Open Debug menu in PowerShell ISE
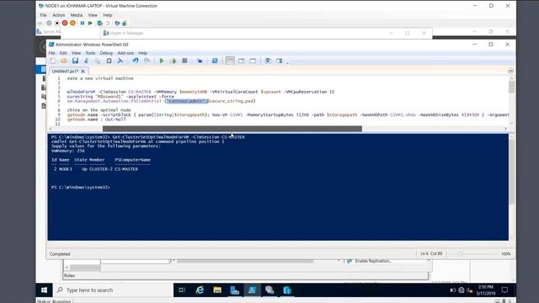The image size is (539, 303). pos(106,53)
